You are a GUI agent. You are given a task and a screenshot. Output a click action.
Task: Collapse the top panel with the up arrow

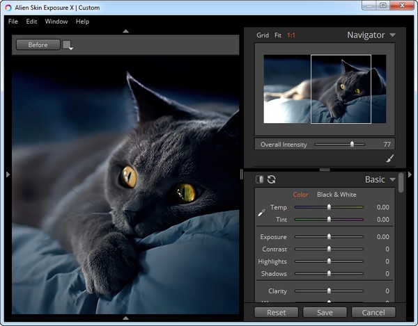pyautogui.click(x=125, y=31)
